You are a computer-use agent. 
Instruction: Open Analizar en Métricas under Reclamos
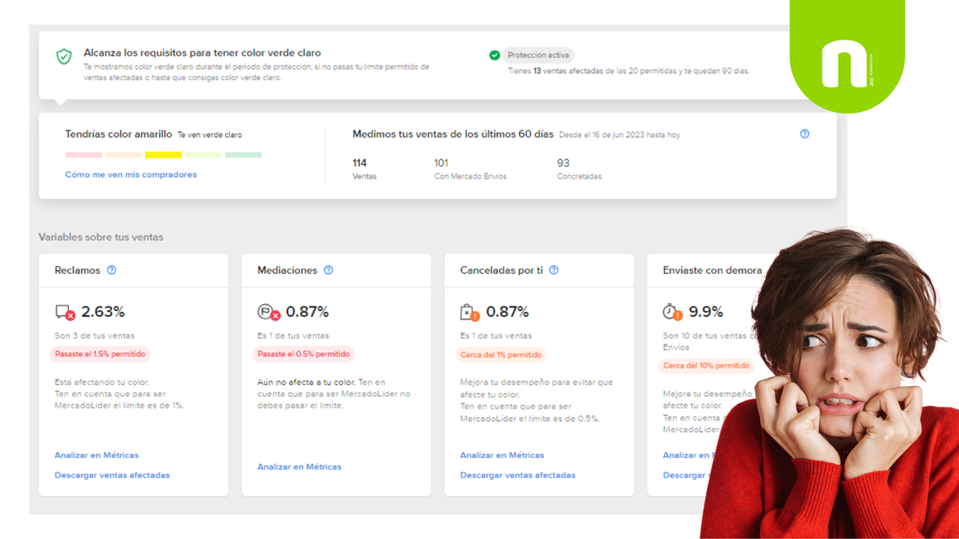click(x=97, y=456)
